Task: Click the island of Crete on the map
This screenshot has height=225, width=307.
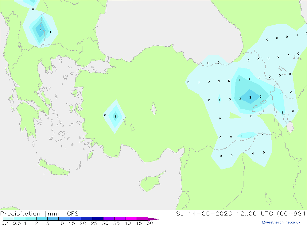Action: tap(54, 167)
